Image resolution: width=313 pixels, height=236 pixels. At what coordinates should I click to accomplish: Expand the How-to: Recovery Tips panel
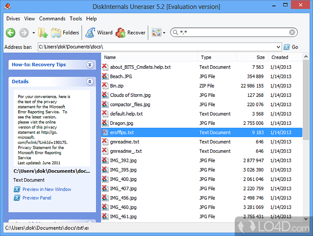[x=90, y=65]
